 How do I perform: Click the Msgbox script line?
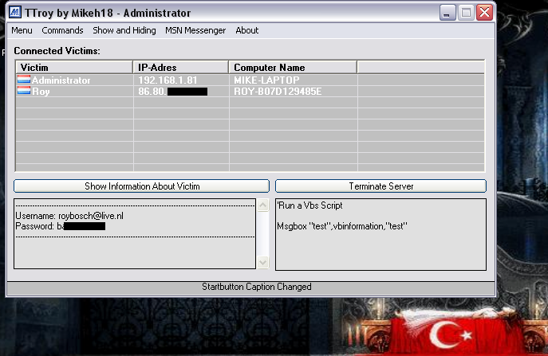[341, 226]
